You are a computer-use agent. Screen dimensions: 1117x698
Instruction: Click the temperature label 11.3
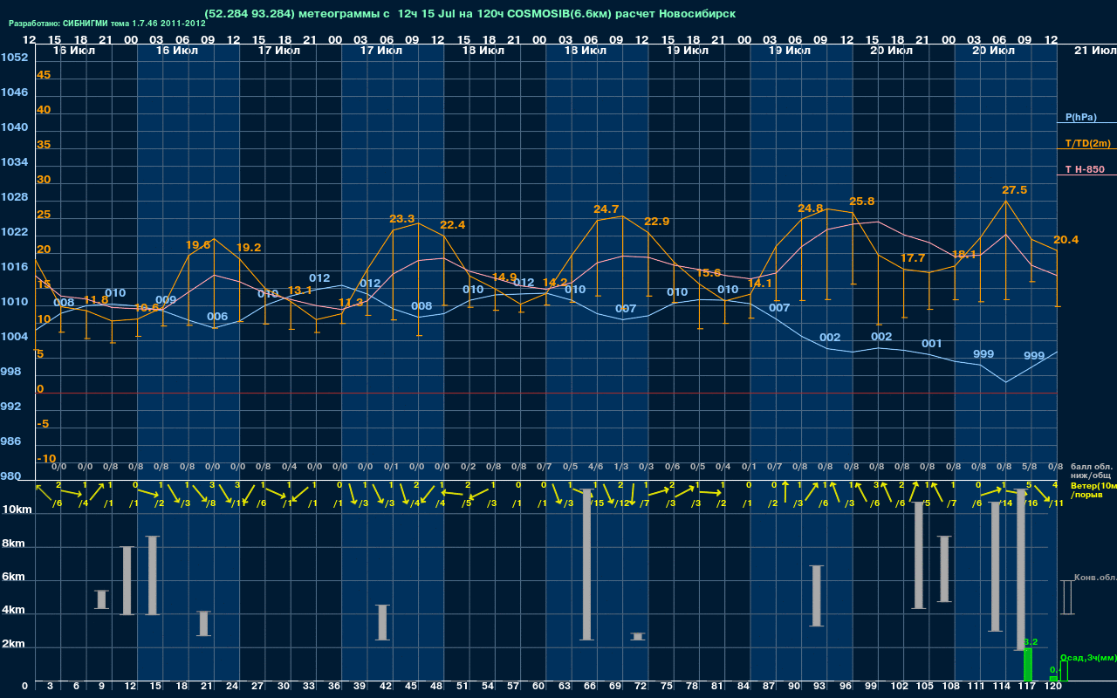pyautogui.click(x=350, y=303)
